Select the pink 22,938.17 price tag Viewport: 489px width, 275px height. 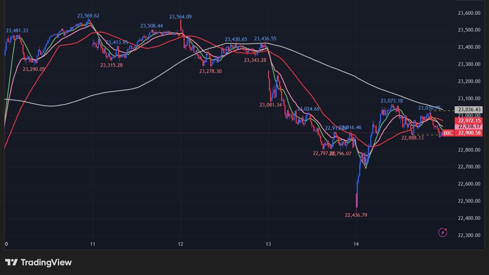coord(468,126)
